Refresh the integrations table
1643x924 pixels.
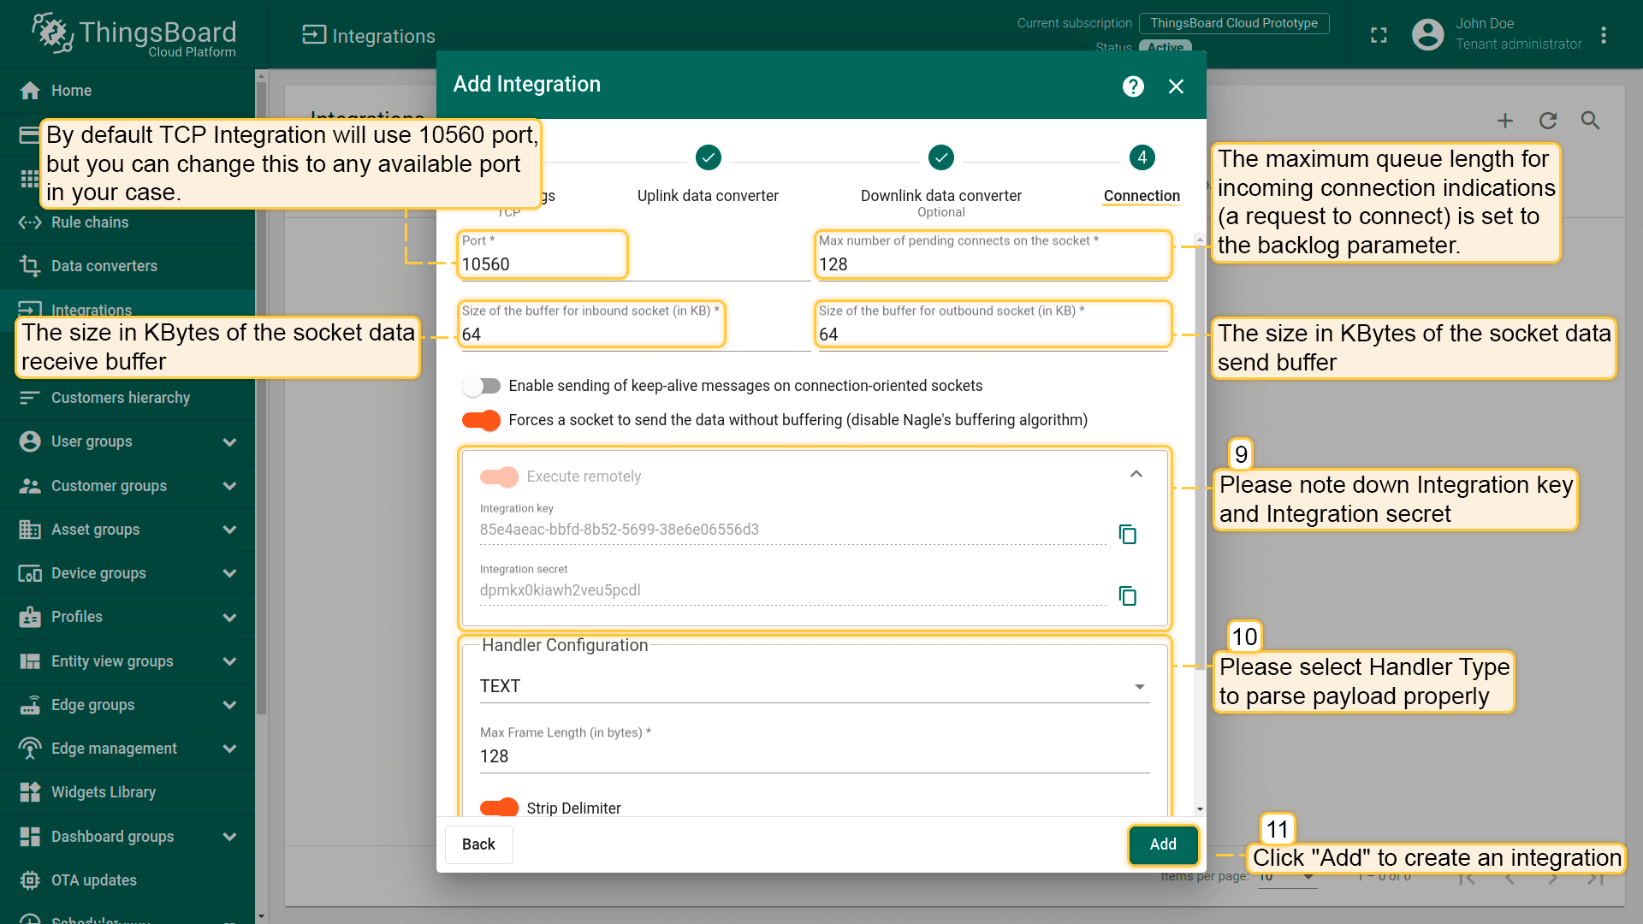coord(1548,121)
